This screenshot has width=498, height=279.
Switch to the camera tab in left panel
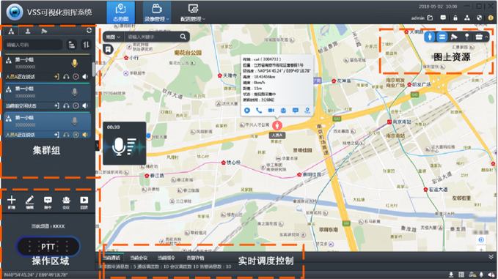44,31
